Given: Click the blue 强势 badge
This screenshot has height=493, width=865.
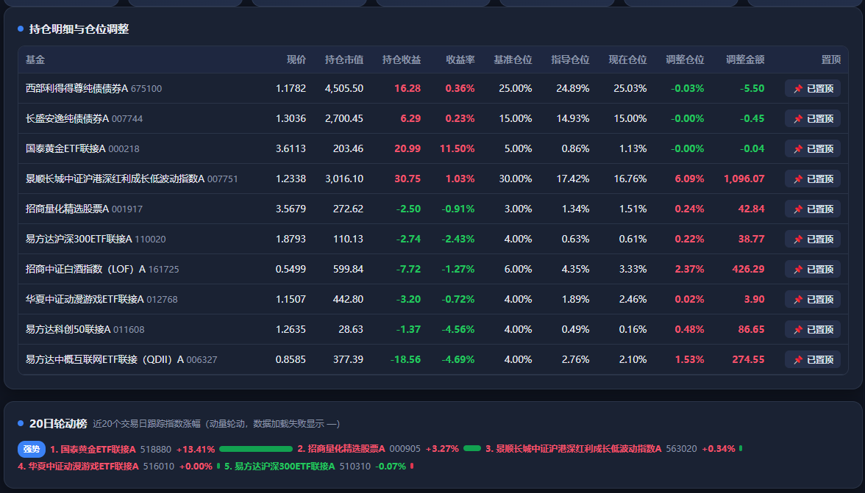Looking at the screenshot, I should click(32, 450).
